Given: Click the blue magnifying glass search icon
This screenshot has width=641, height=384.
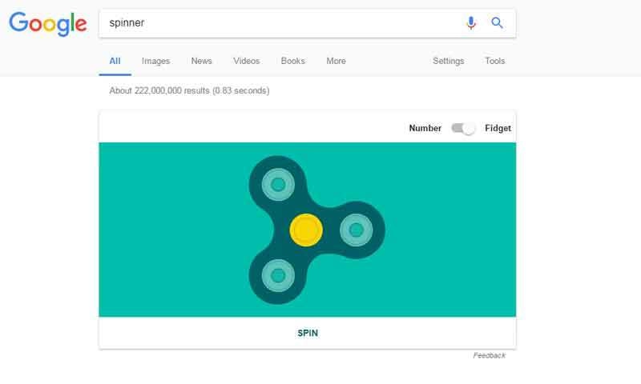Looking at the screenshot, I should click(497, 23).
